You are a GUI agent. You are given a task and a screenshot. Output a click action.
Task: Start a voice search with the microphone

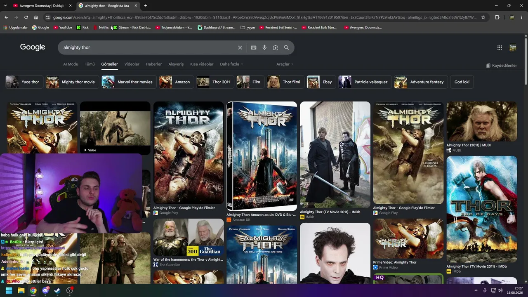[x=264, y=47]
